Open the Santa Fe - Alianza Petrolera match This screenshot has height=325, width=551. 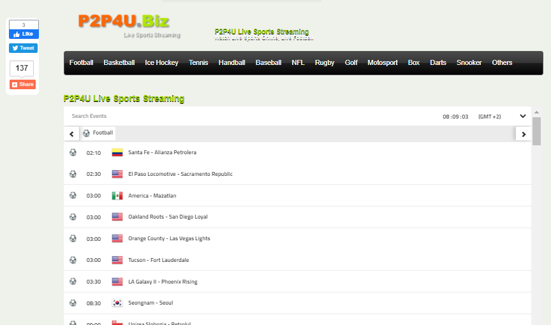(162, 153)
